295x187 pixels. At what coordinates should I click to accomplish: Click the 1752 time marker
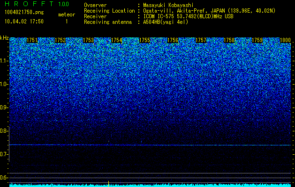point(60,40)
